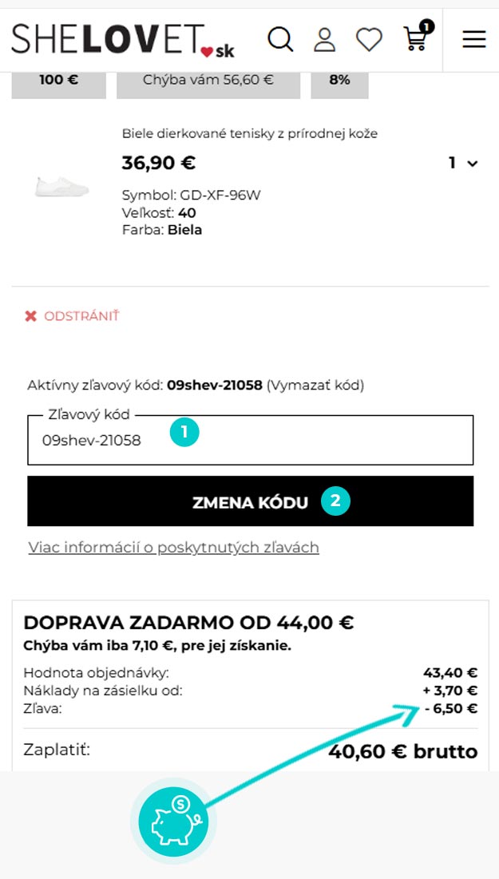Click the 100 € threshold box
This screenshot has height=879, width=499.
click(59, 80)
